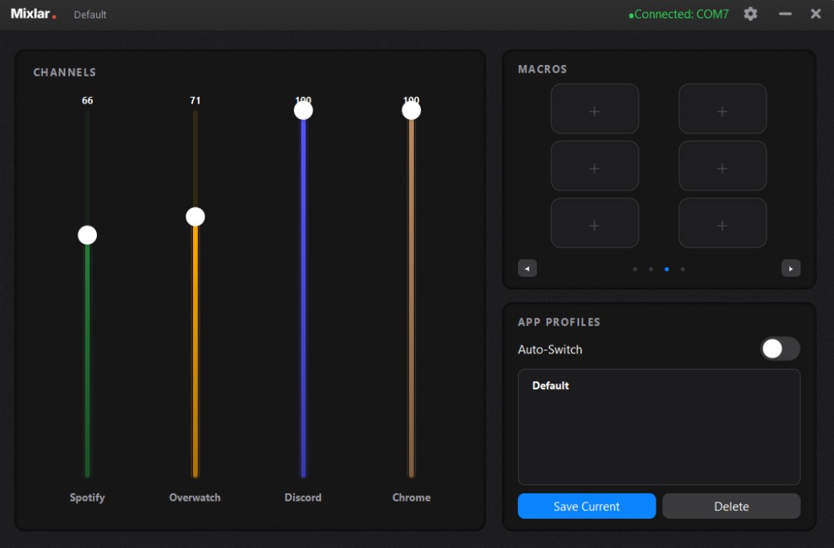
Task: Open the settings gear icon
Action: click(750, 14)
